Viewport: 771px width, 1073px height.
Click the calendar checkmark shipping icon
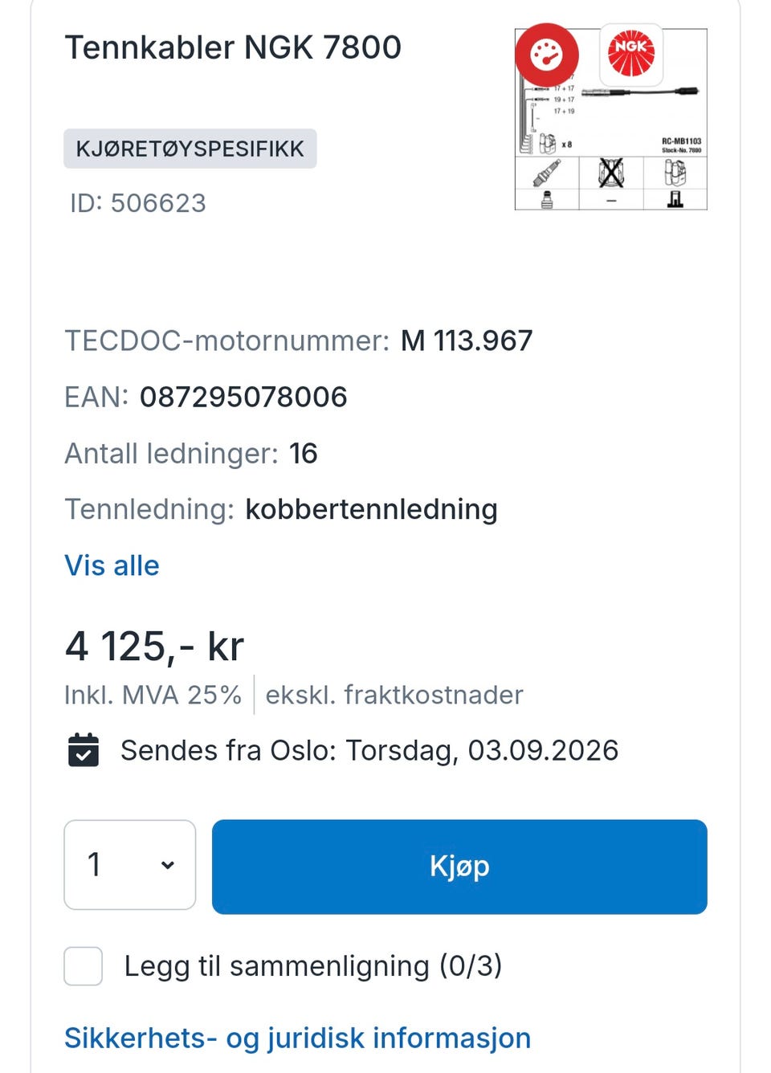click(x=84, y=750)
